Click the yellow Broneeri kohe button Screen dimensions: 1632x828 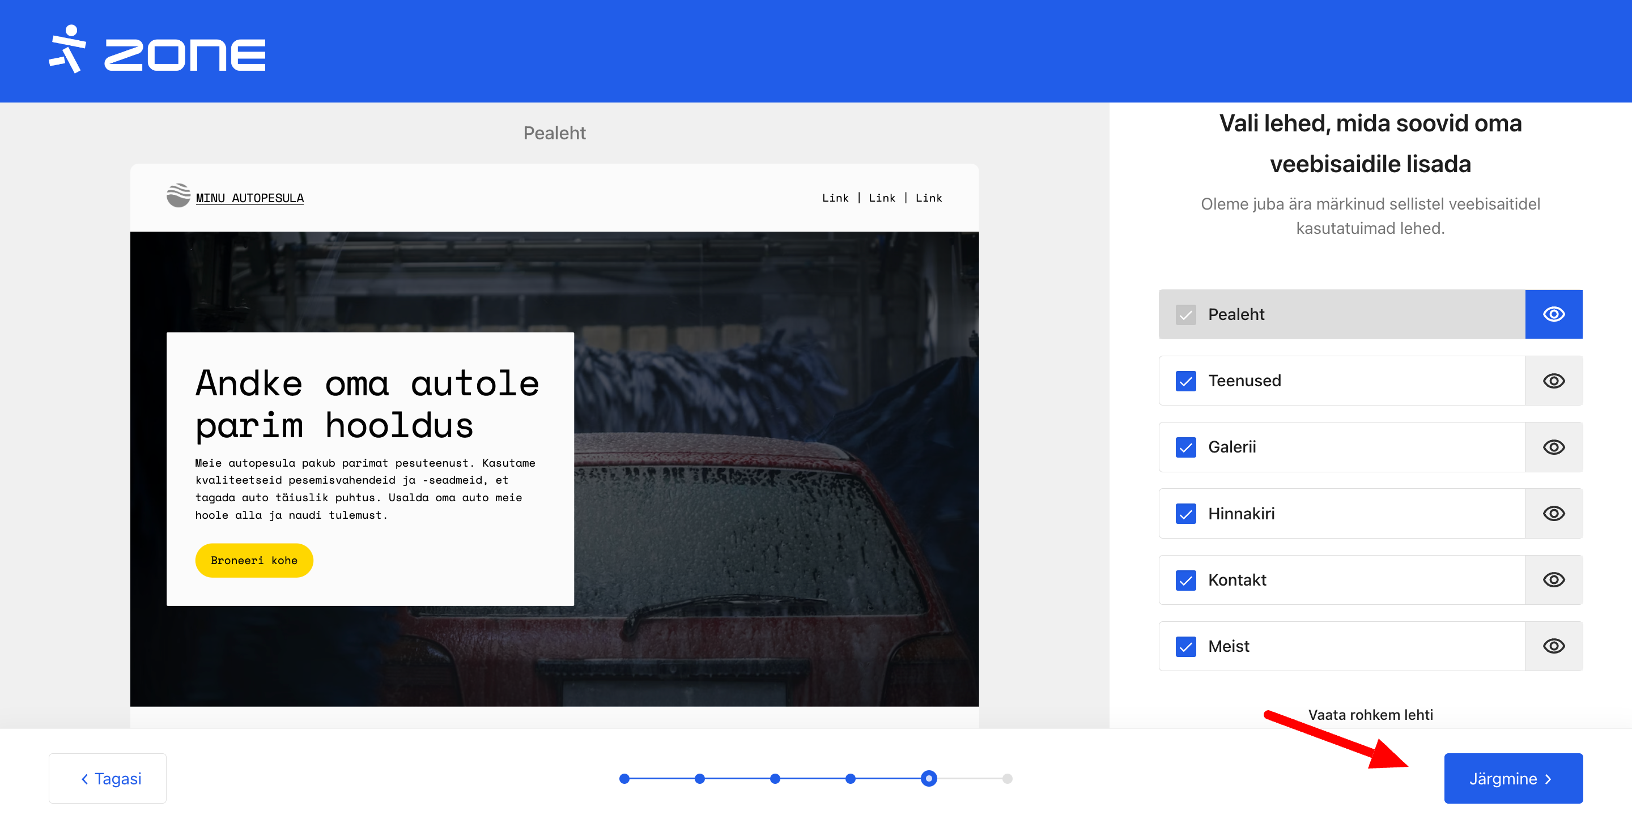(x=253, y=560)
